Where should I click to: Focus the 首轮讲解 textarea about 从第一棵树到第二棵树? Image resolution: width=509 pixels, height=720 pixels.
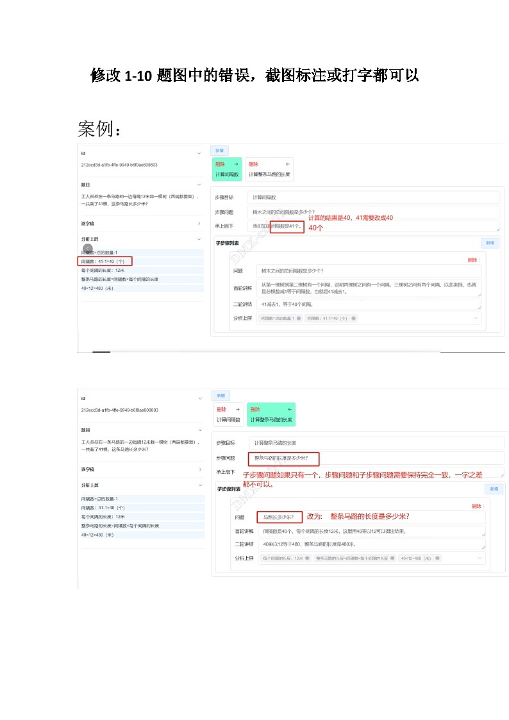(369, 288)
